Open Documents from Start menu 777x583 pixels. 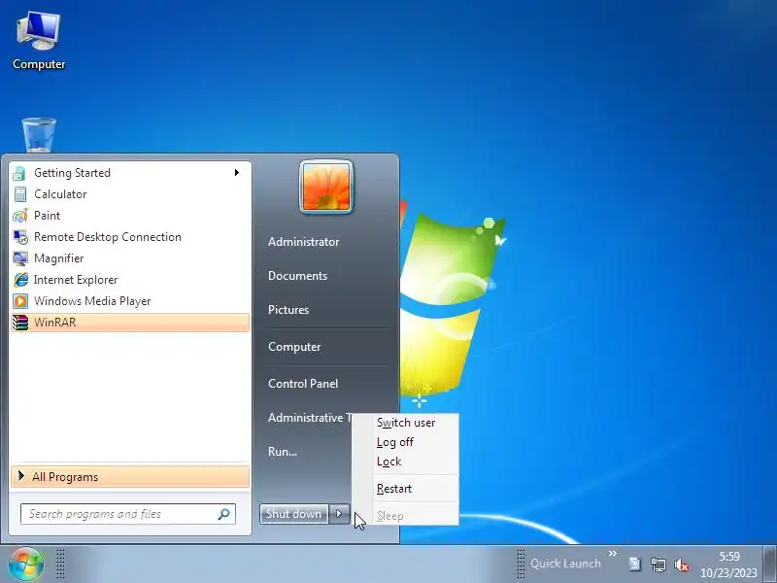coord(298,276)
